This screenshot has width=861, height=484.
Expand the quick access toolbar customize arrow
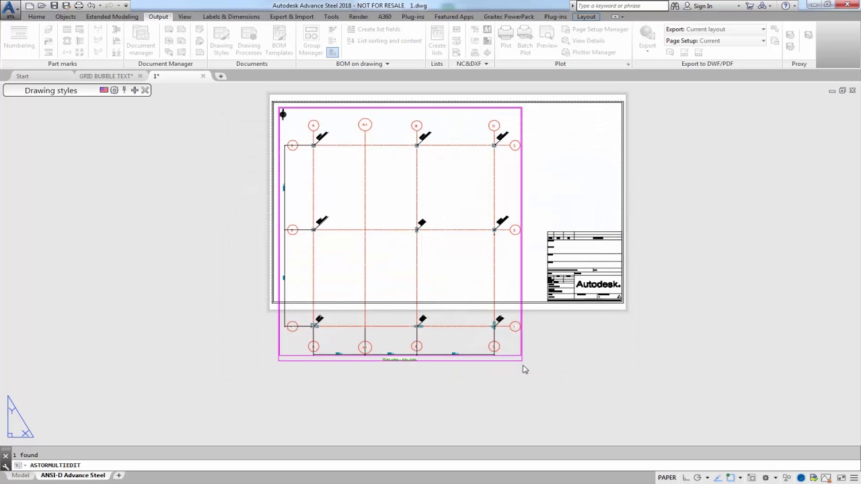[x=126, y=5]
